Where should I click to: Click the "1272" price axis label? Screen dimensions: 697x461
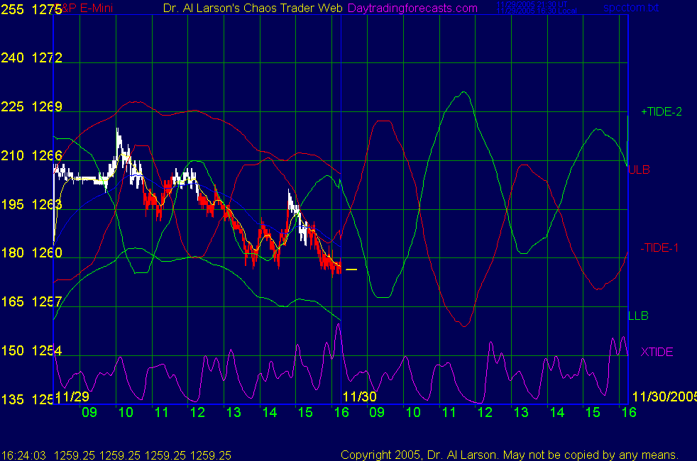point(47,57)
